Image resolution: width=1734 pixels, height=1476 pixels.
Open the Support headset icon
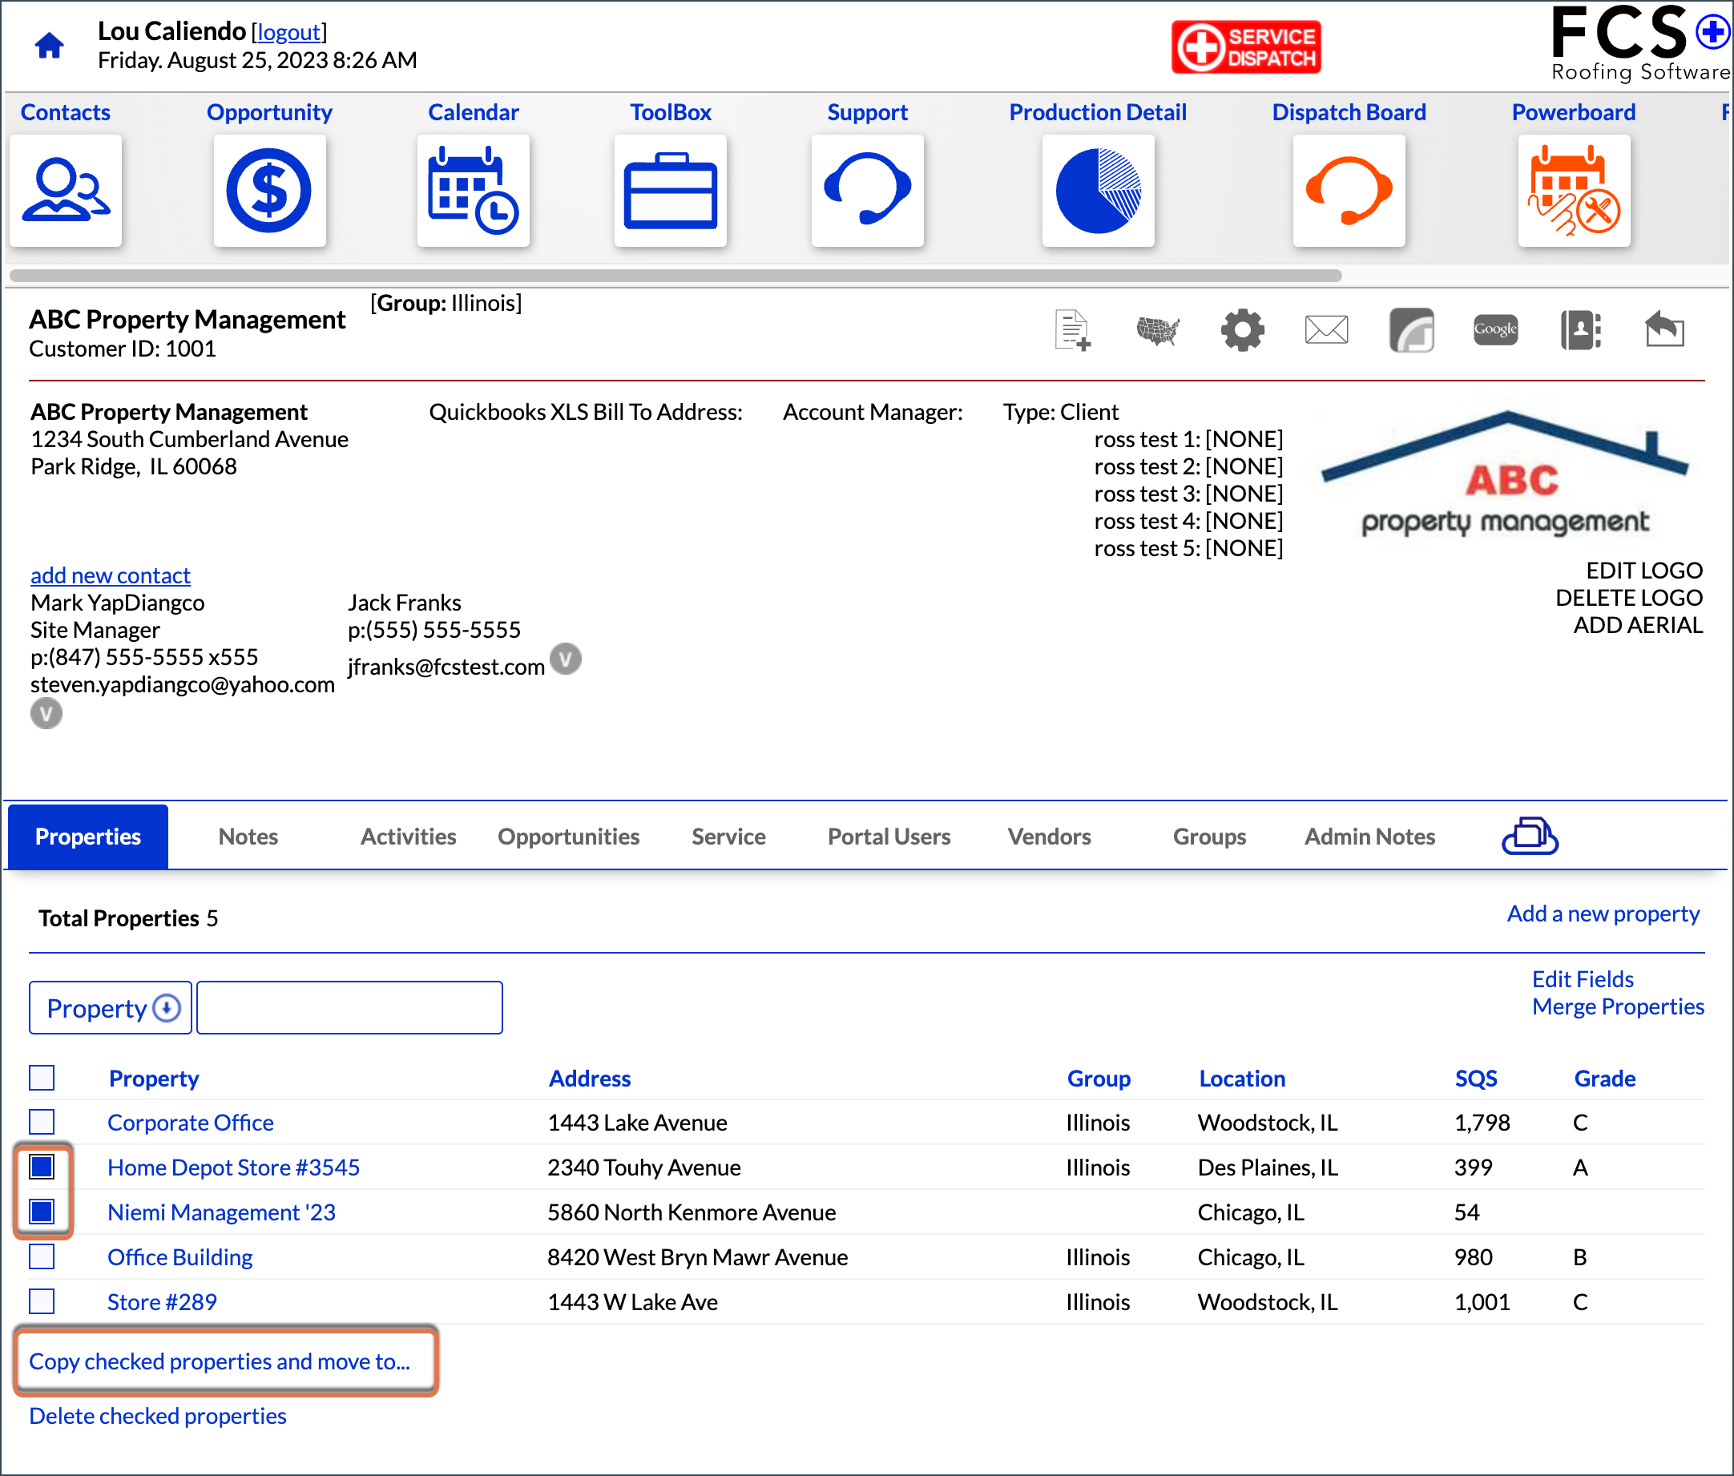point(868,190)
